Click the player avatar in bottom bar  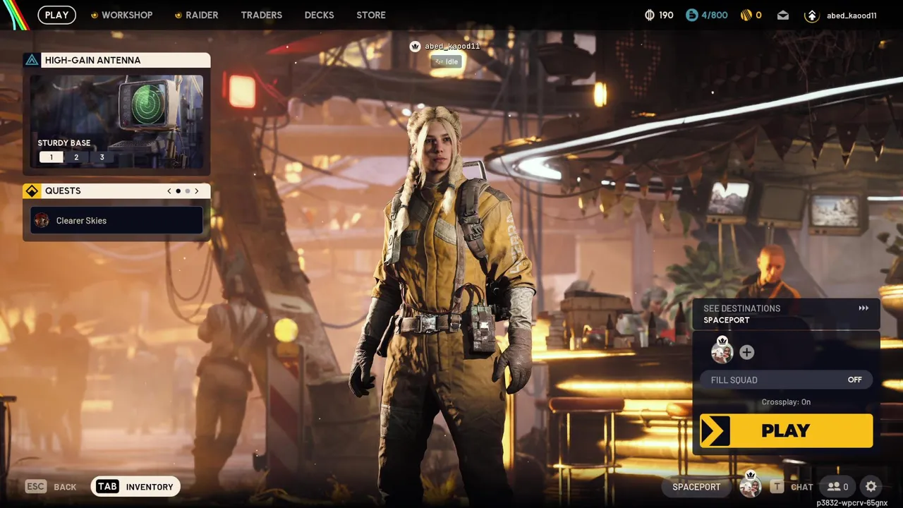(750, 485)
